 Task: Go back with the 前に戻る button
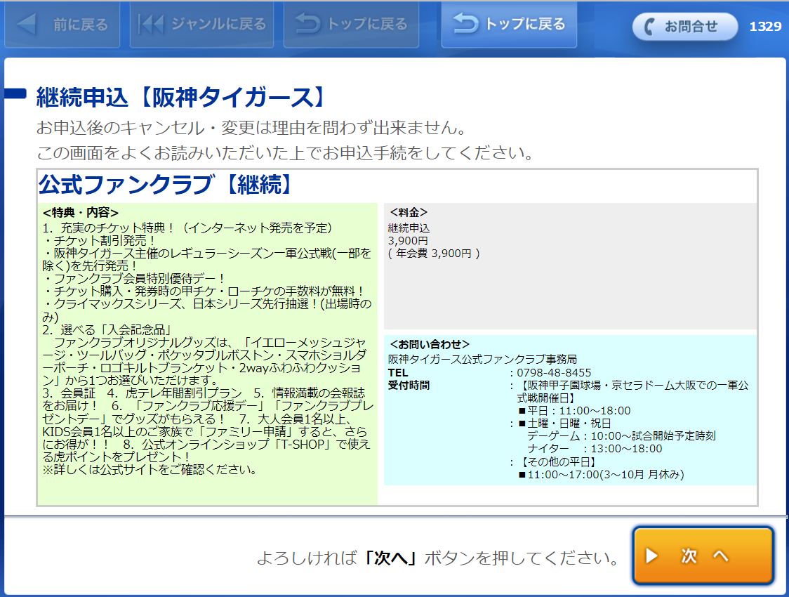coord(62,25)
